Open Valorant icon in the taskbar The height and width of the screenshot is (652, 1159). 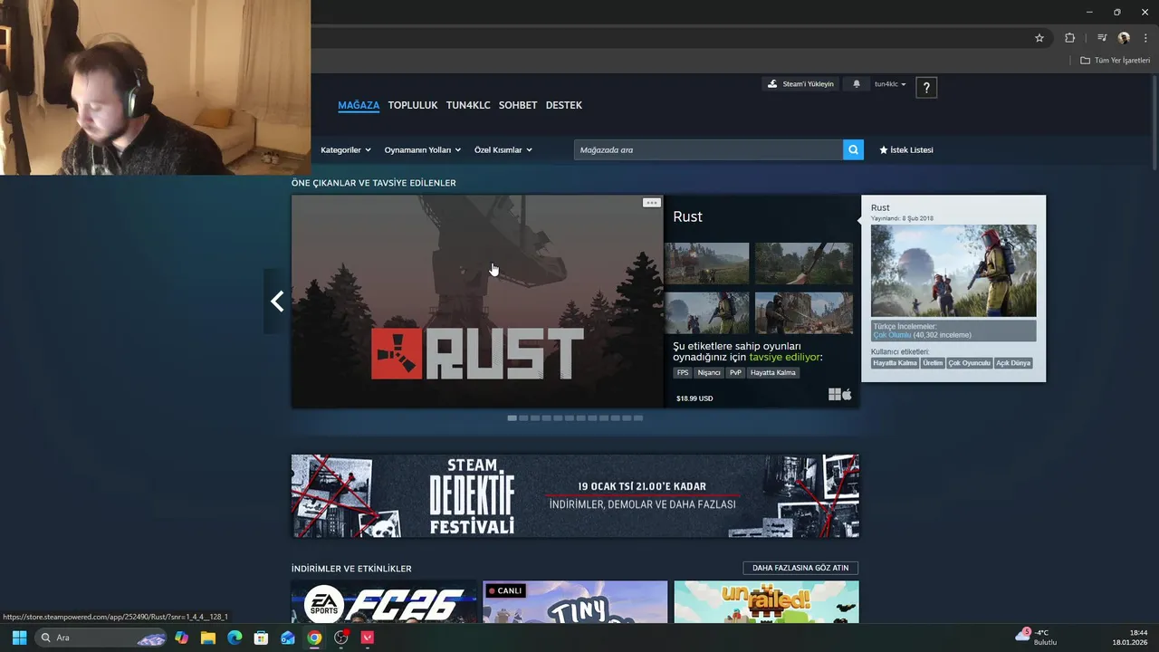tap(368, 638)
